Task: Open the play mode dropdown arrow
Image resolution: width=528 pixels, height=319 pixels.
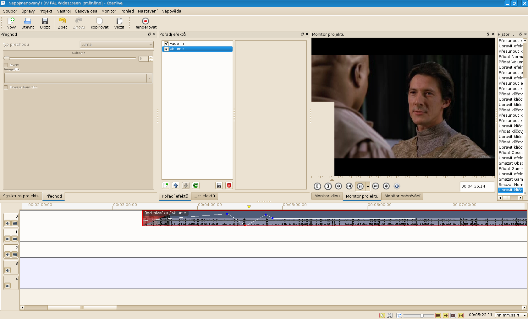Action: (368, 187)
